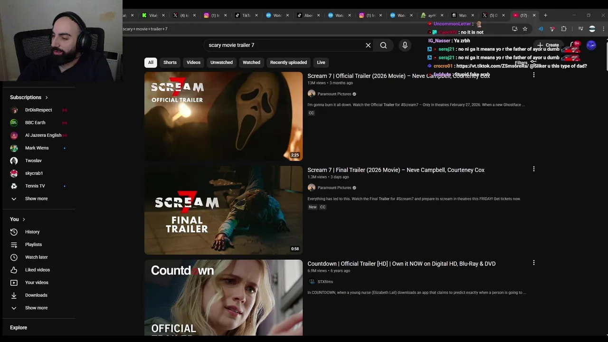Open the You header chevron
The image size is (608, 342).
point(24,219)
